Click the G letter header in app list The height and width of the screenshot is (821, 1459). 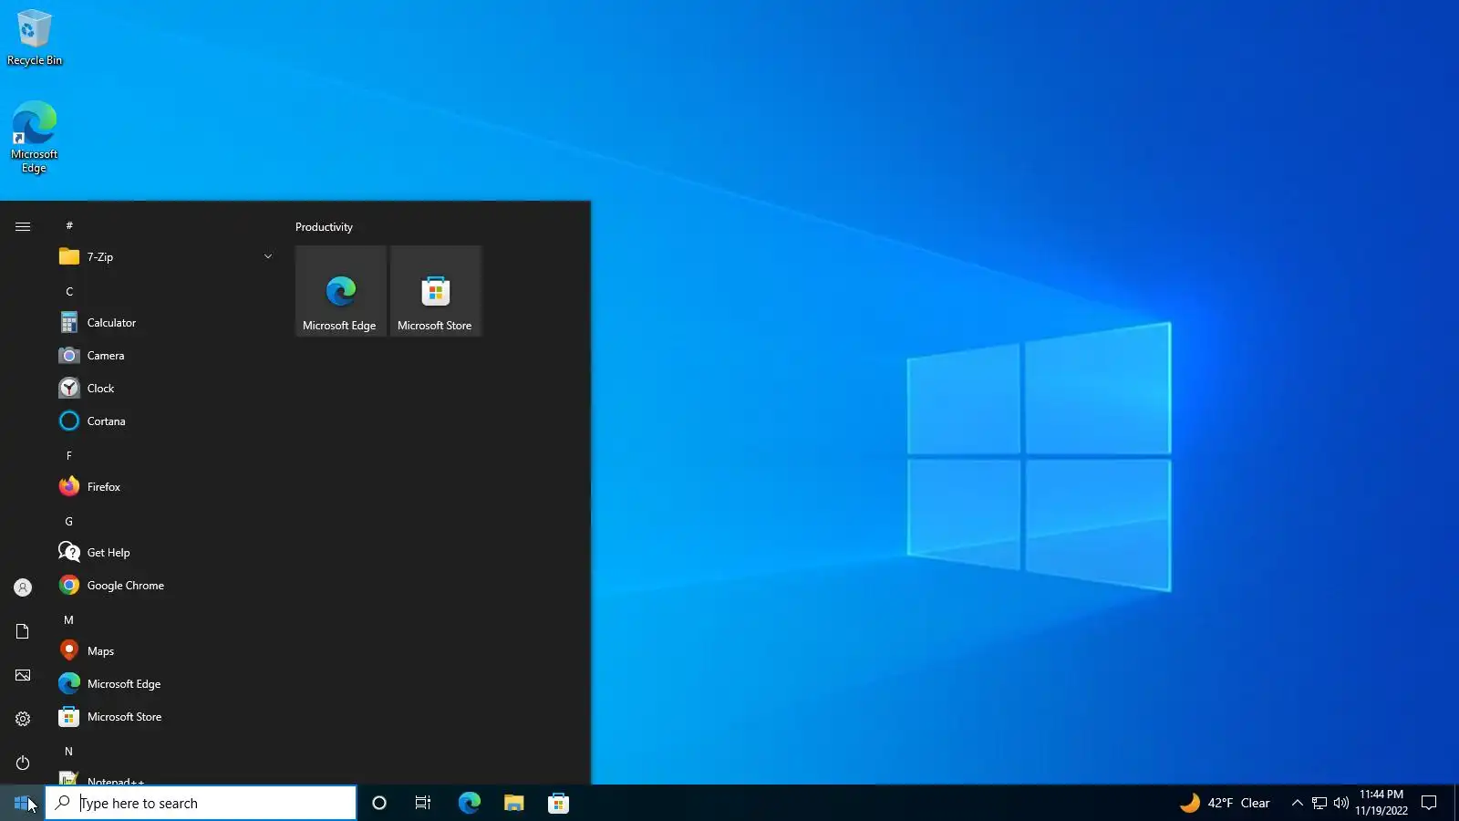(69, 522)
